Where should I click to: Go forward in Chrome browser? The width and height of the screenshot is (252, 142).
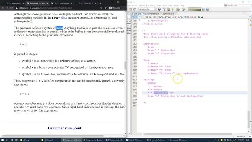pos(7,8)
